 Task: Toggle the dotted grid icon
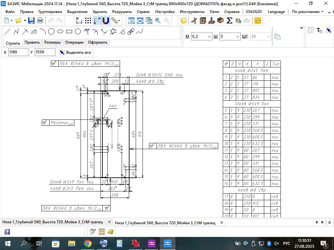coord(88,21)
